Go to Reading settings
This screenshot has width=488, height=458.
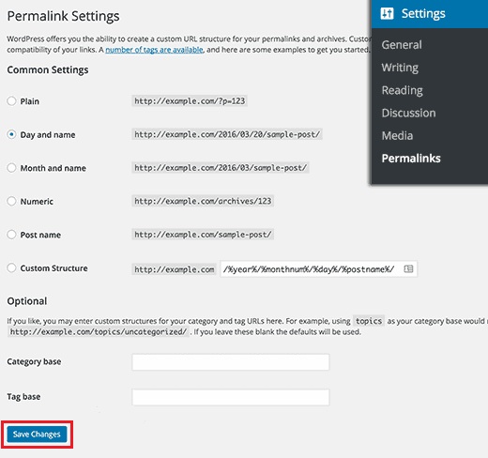402,90
